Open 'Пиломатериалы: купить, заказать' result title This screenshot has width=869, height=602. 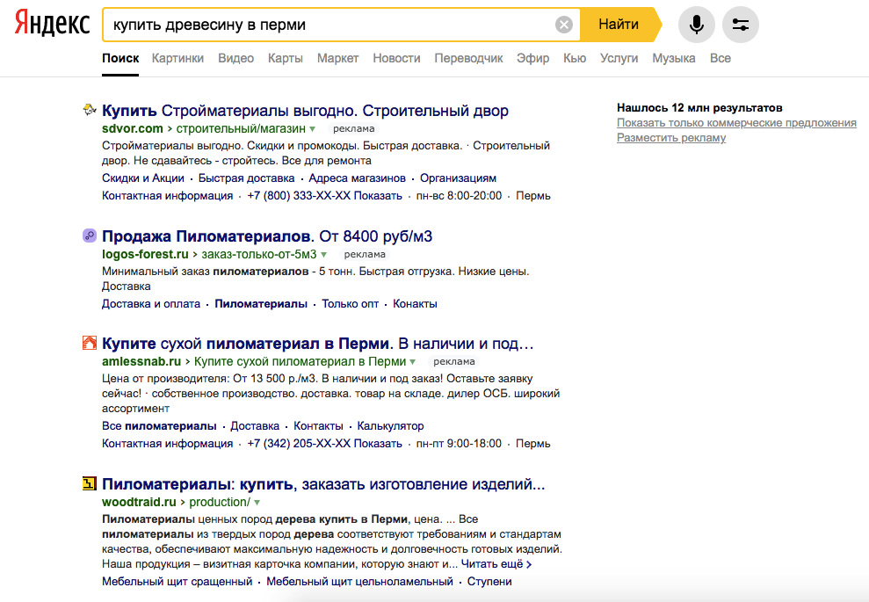(323, 484)
